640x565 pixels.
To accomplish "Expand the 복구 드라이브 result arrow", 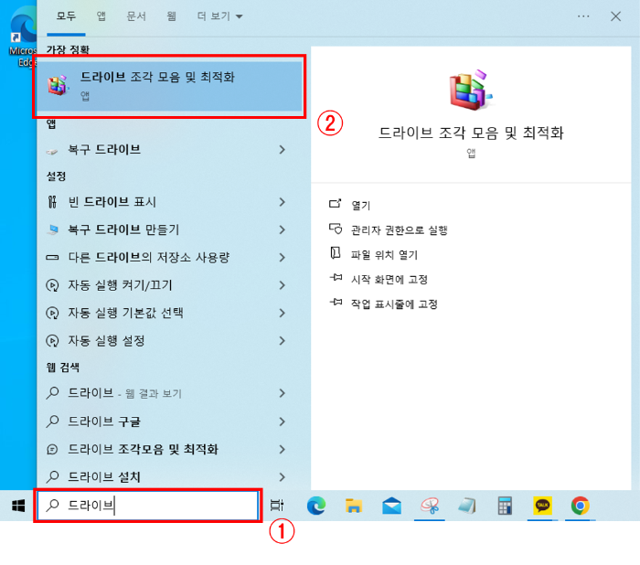I will (x=282, y=150).
